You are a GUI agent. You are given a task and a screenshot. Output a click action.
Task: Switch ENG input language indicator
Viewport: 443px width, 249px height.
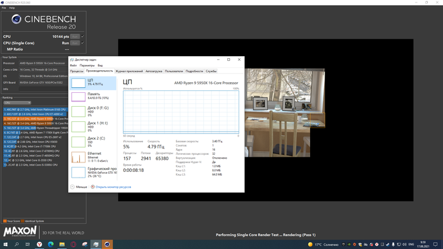point(411,245)
